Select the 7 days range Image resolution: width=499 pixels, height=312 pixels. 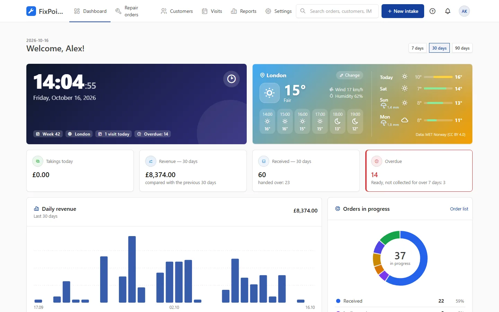coord(418,48)
